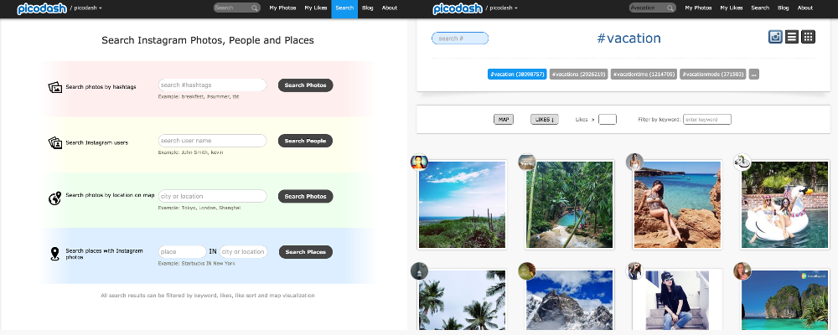This screenshot has width=838, height=335.
Task: Expand '/ picodash' dropdown on Search page
Action: (86, 8)
